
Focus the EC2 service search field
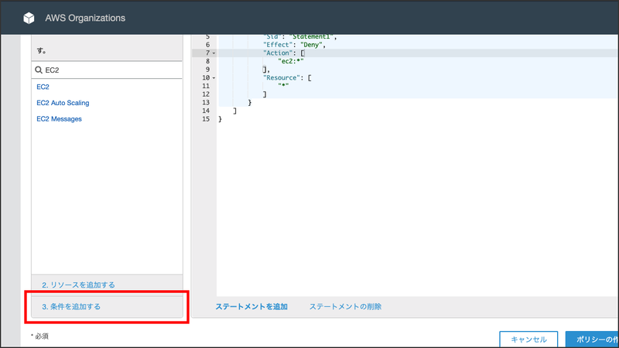(107, 70)
